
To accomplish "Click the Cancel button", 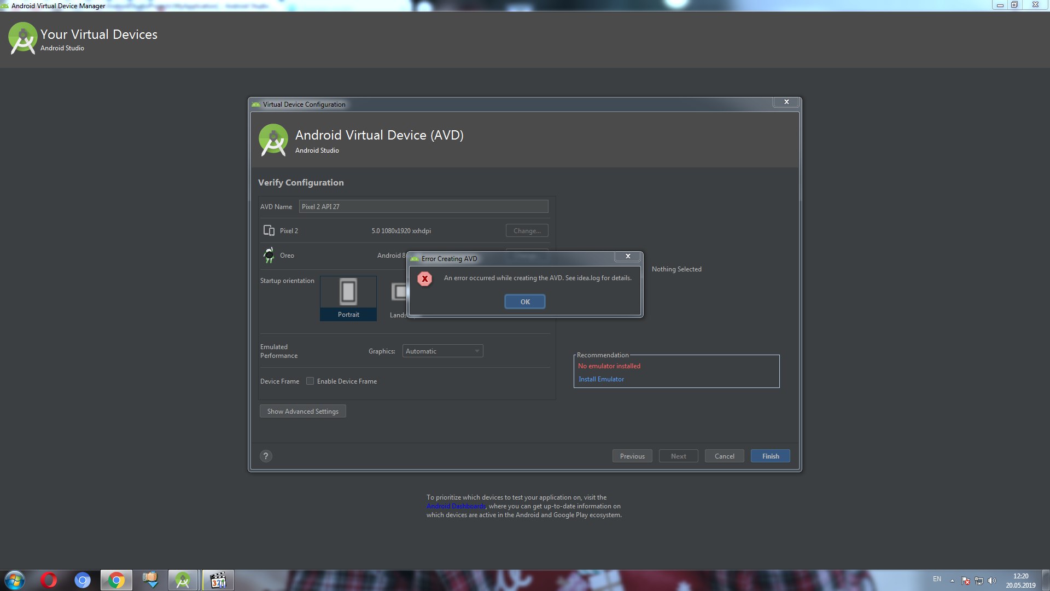I will pos(724,456).
